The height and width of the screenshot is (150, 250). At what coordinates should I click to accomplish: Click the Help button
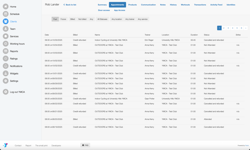tap(85, 145)
